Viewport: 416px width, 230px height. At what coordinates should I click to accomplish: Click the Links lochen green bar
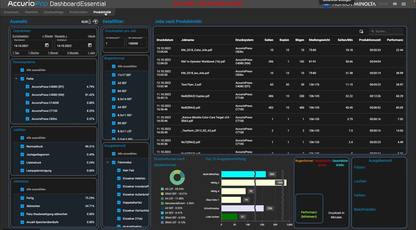[x=229, y=217]
